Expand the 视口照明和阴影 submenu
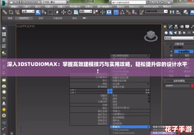The height and width of the screenshot is (135, 194). 130,56
